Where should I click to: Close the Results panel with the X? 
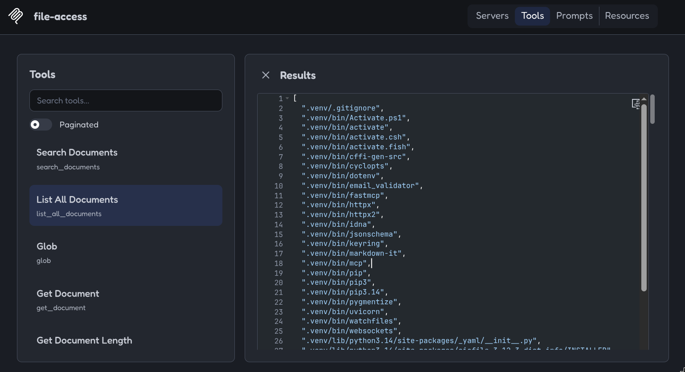266,75
